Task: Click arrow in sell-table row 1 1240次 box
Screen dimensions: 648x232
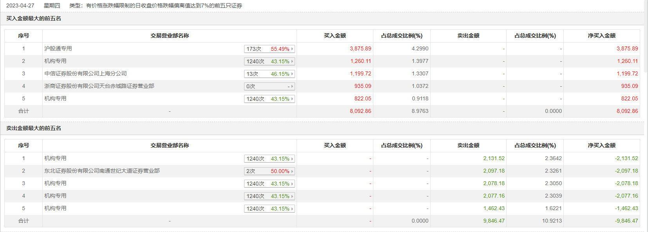Action: [x=292, y=159]
